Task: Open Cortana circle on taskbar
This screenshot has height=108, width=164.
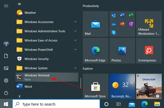Action: coord(106,104)
